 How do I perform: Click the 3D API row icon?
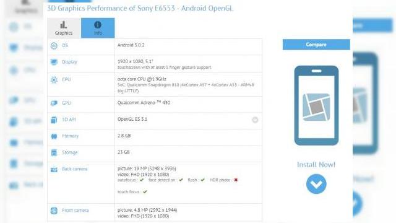point(54,120)
